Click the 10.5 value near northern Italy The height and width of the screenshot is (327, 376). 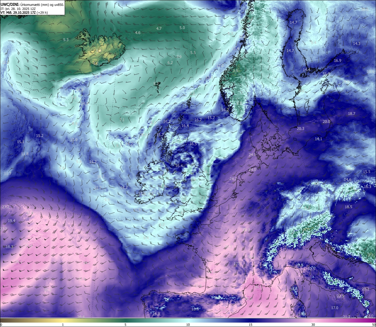click(299, 265)
